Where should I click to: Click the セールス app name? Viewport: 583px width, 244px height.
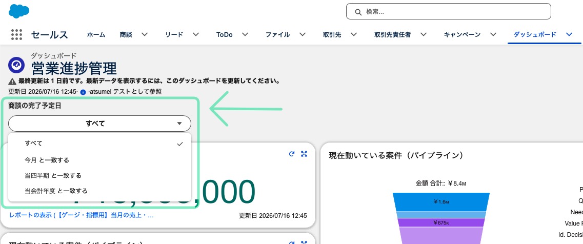coord(49,35)
